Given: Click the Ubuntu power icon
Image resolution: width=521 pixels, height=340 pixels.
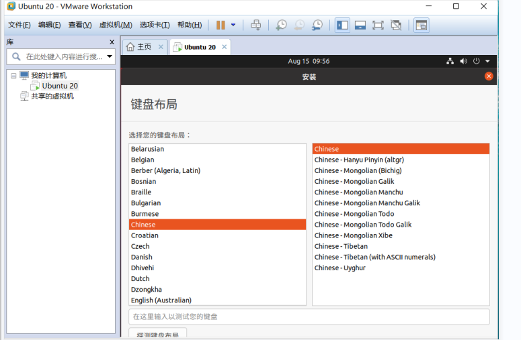Looking at the screenshot, I should pyautogui.click(x=476, y=61).
